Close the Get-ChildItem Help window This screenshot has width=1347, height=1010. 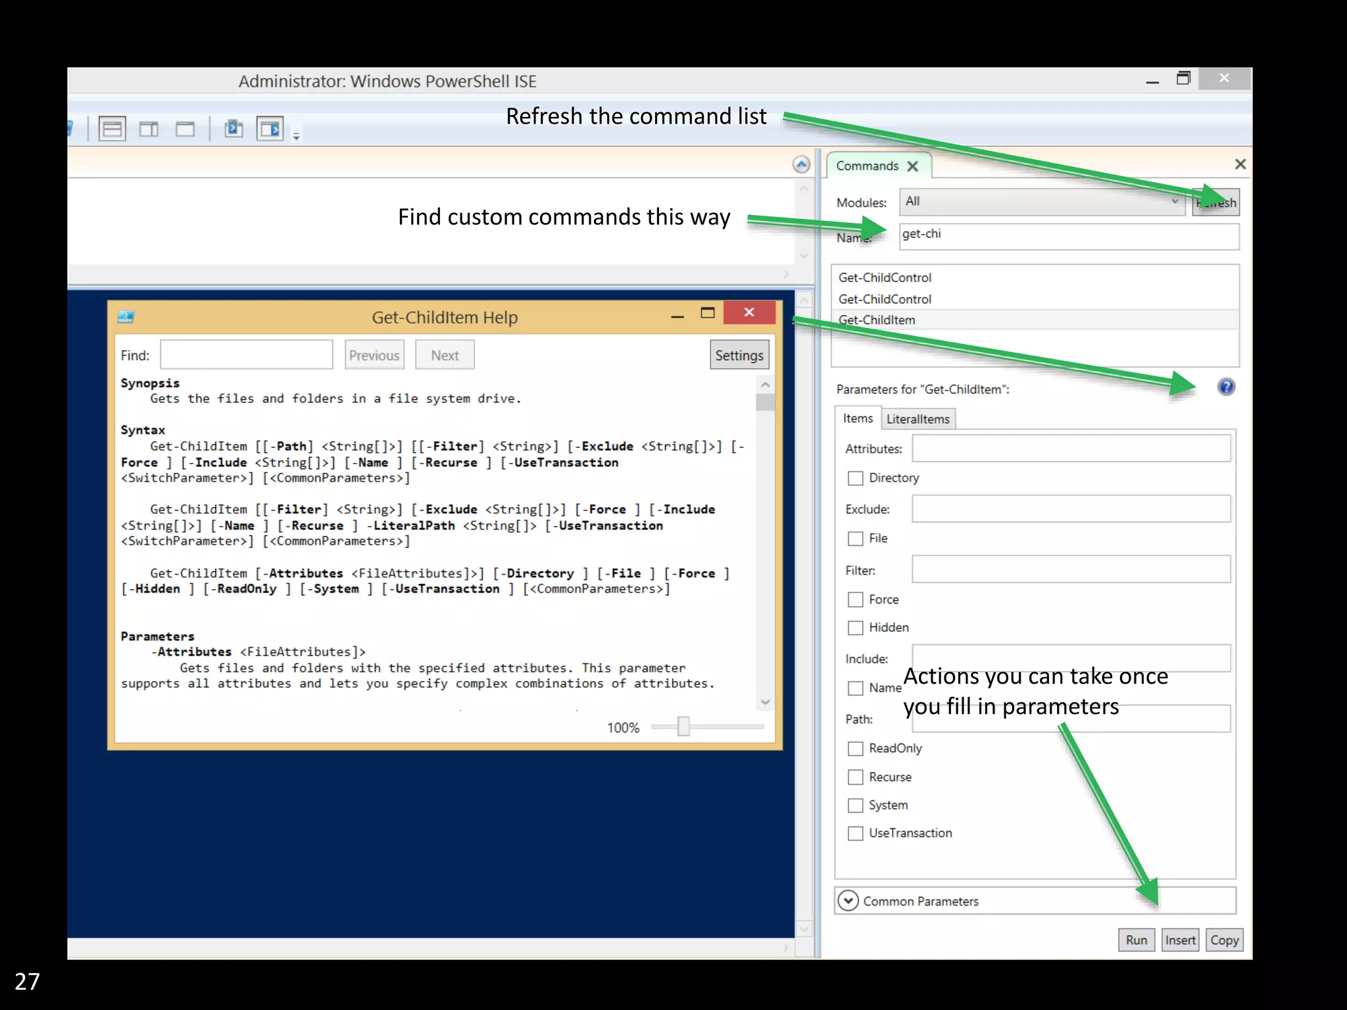[749, 312]
